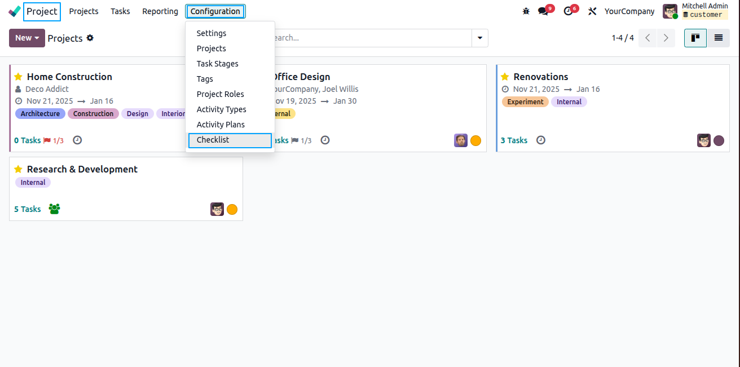740x367 pixels.
Task: Click the green people icon on Research & Development
Action: (54, 209)
